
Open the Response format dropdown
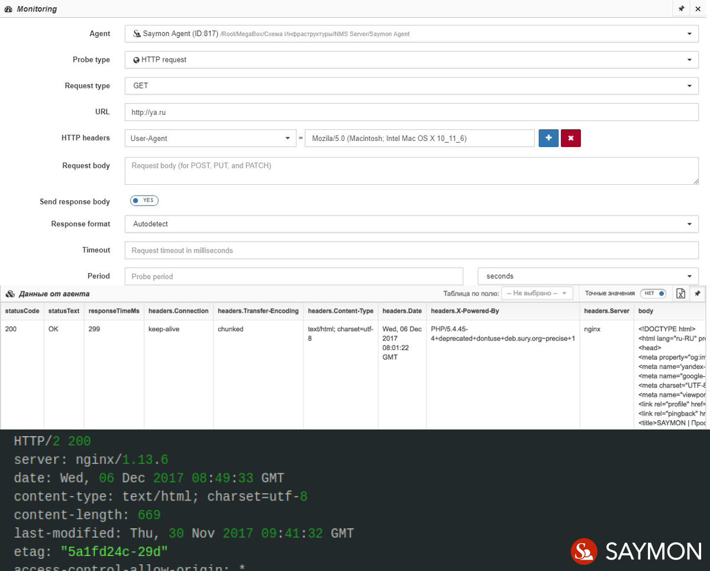(x=412, y=224)
